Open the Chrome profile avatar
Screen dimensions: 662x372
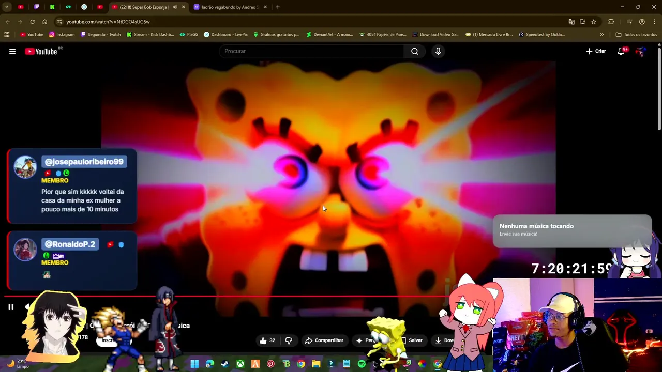642,22
